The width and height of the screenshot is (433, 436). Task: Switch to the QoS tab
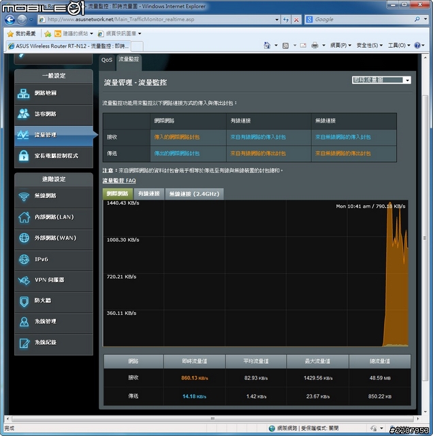pyautogui.click(x=107, y=60)
